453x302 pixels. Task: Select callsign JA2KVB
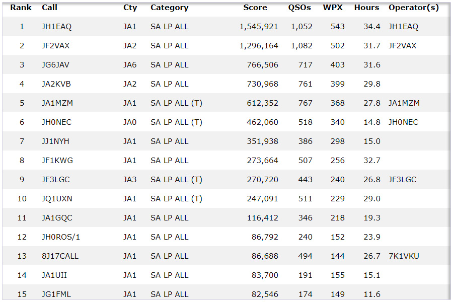coord(56,84)
